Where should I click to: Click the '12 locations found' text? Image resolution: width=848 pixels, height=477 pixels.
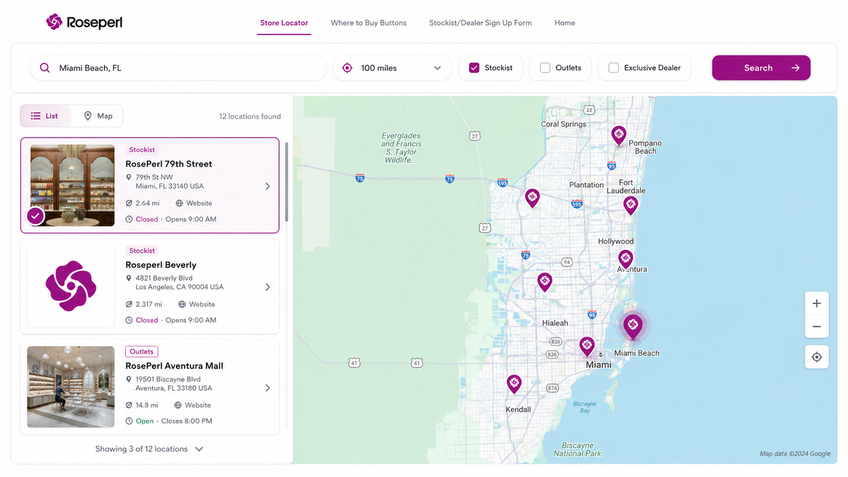[250, 116]
